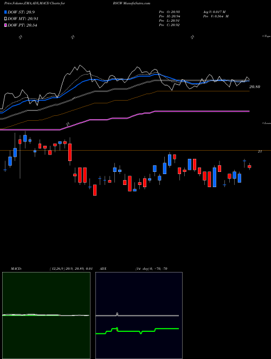
Task: Click the magenta DOW PT legend swatch
Action: pos(5,25)
